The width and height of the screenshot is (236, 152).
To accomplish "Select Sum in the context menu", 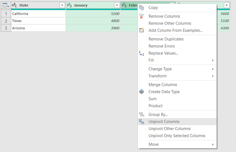I will (x=177, y=99).
